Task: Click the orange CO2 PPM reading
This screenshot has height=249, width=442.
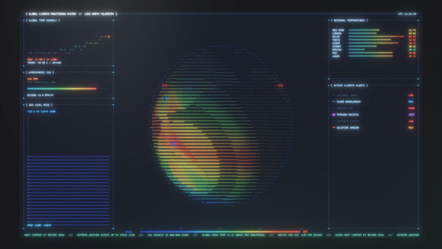Action: point(33,79)
